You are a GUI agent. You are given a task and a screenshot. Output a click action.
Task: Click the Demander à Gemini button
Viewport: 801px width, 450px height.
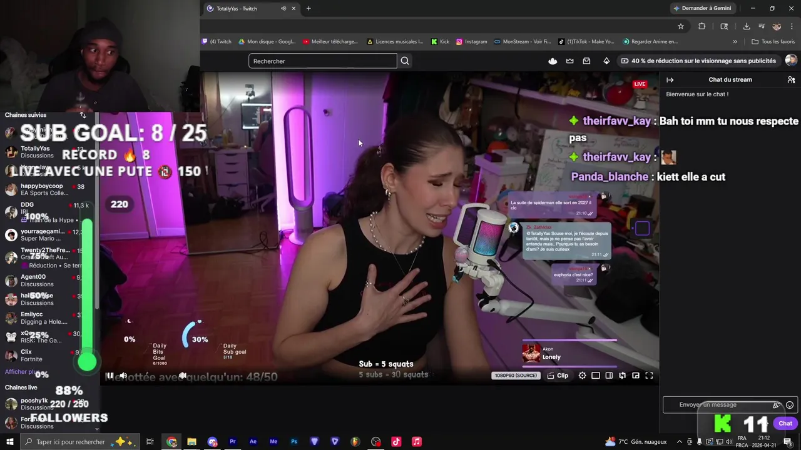click(x=702, y=8)
